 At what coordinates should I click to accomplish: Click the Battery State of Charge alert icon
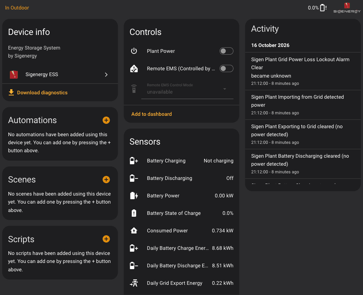click(x=134, y=213)
